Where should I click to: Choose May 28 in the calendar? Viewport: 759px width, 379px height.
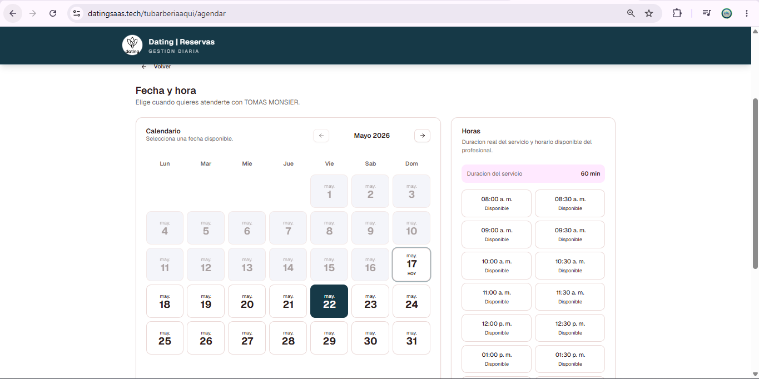click(288, 338)
